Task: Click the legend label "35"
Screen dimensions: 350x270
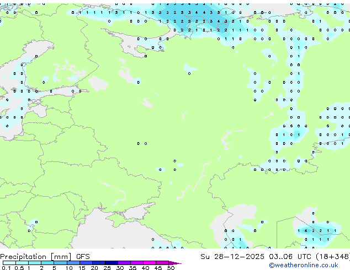Action: click(x=132, y=268)
